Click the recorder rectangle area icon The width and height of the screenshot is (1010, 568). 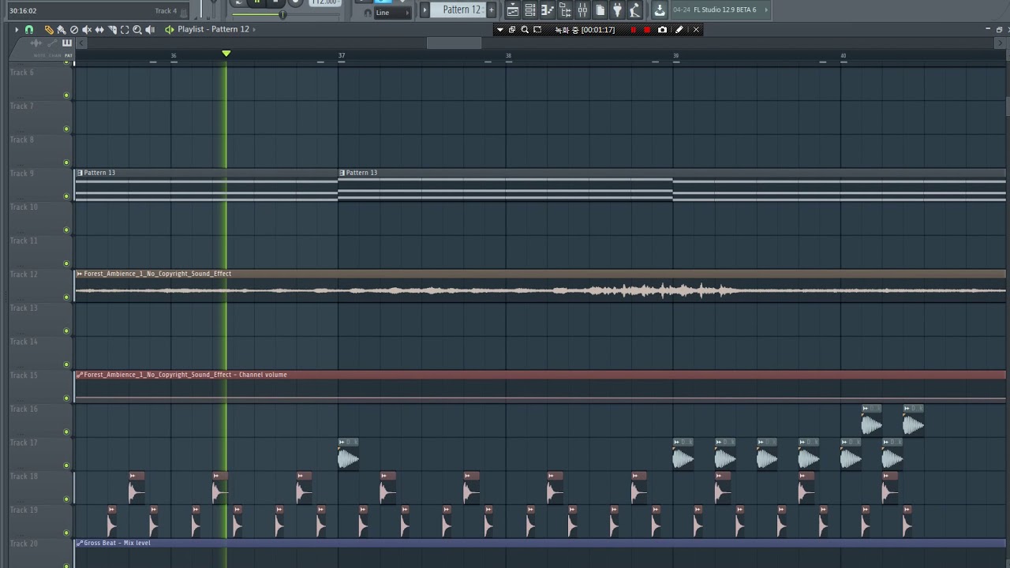537,29
